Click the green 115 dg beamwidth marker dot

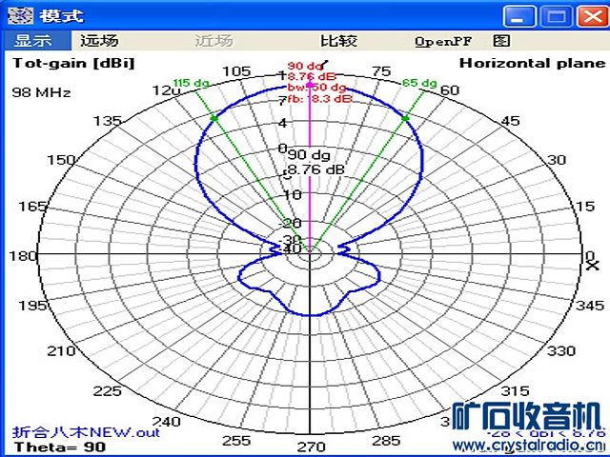(213, 118)
